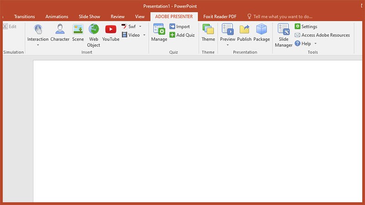Expand the Video dropdown arrow
Viewport: 365px width, 205px height.
point(144,35)
